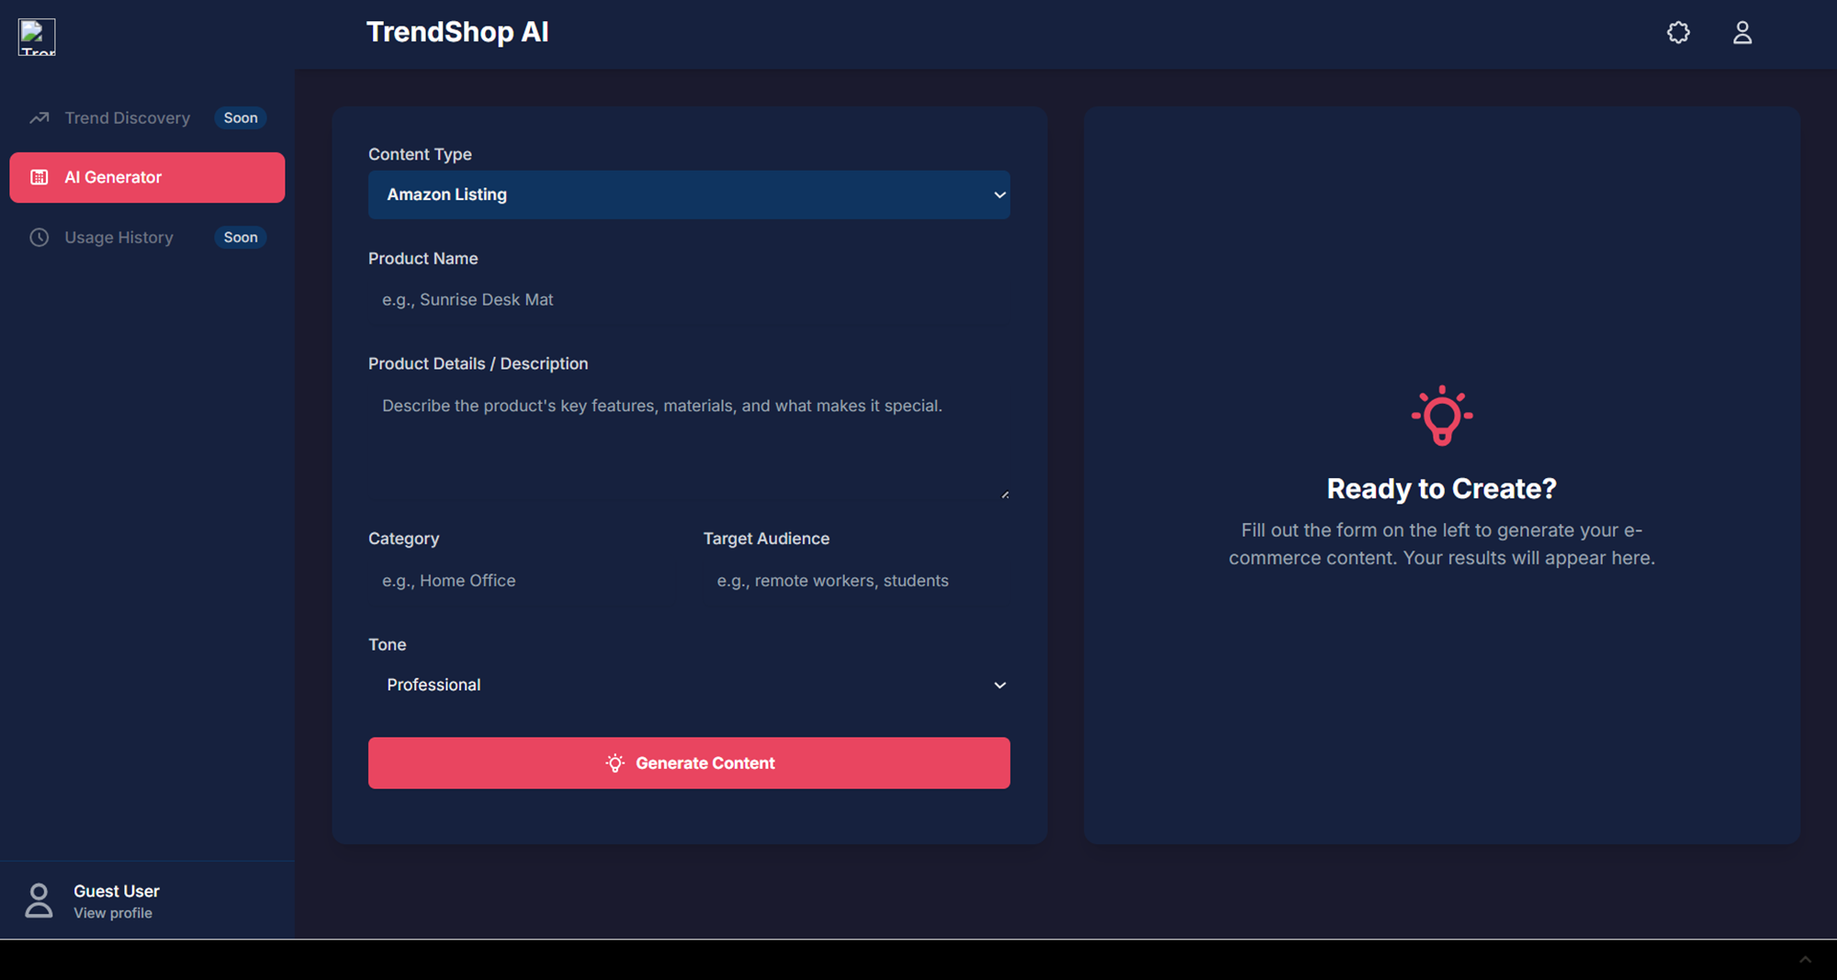1837x980 pixels.
Task: Click the Category label
Action: [403, 539]
